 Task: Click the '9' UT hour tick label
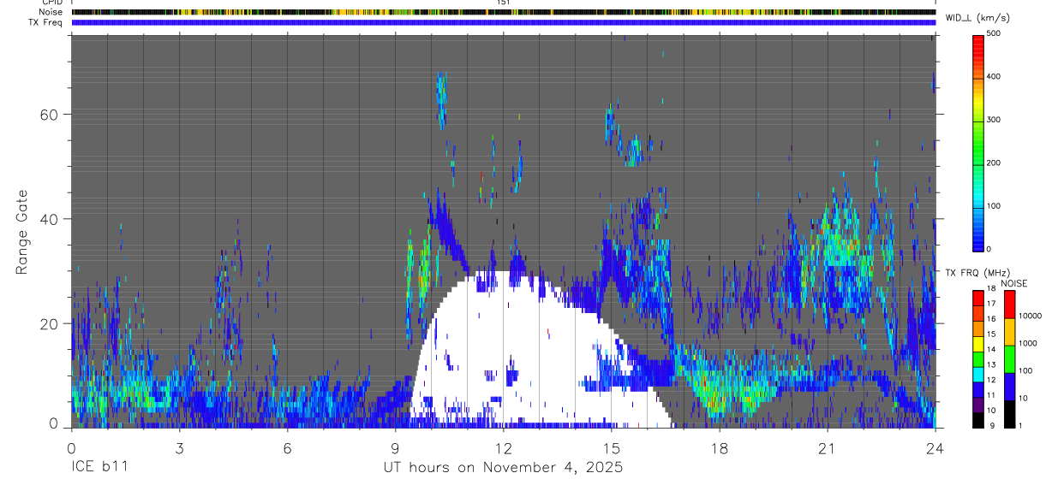pos(395,448)
